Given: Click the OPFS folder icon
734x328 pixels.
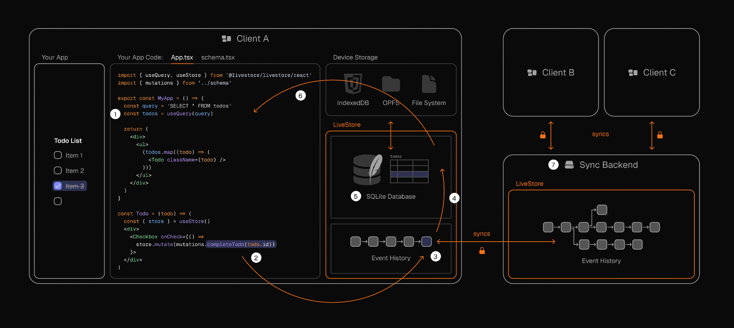Looking at the screenshot, I should (x=391, y=84).
